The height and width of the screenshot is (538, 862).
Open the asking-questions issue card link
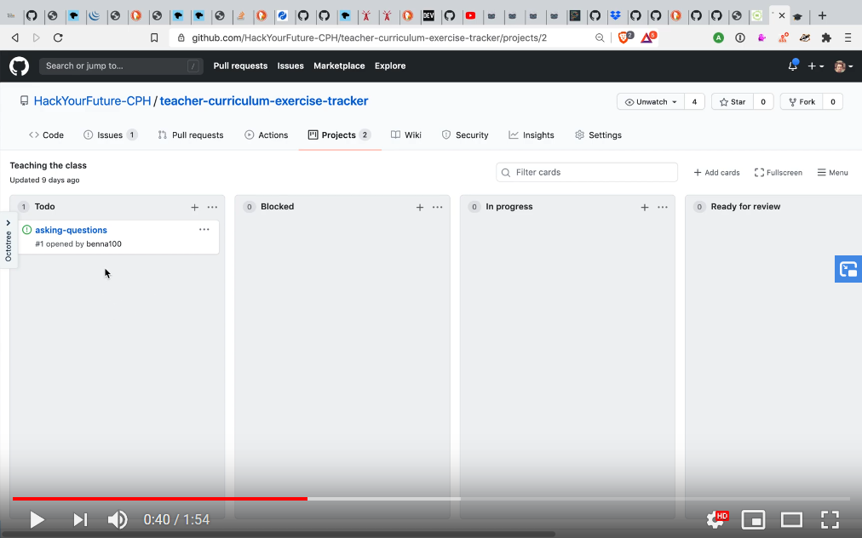[71, 230]
